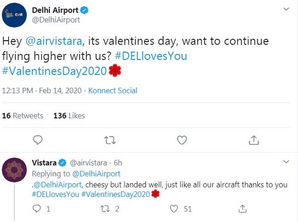Viewport: 298px width, 223px height.
Task: Share the Delhi Airport tweet
Action: click(254, 140)
